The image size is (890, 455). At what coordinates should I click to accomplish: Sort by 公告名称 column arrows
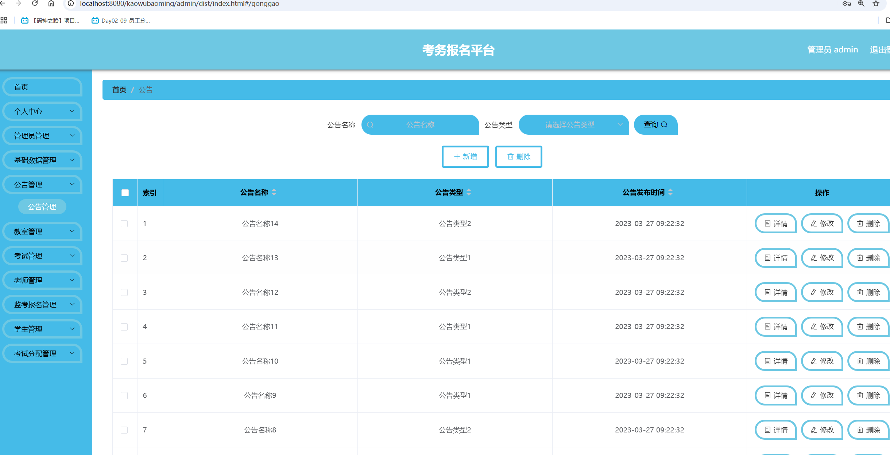coord(274,192)
